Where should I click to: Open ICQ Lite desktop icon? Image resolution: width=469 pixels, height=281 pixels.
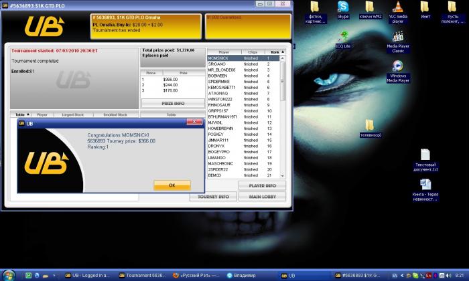(x=343, y=39)
